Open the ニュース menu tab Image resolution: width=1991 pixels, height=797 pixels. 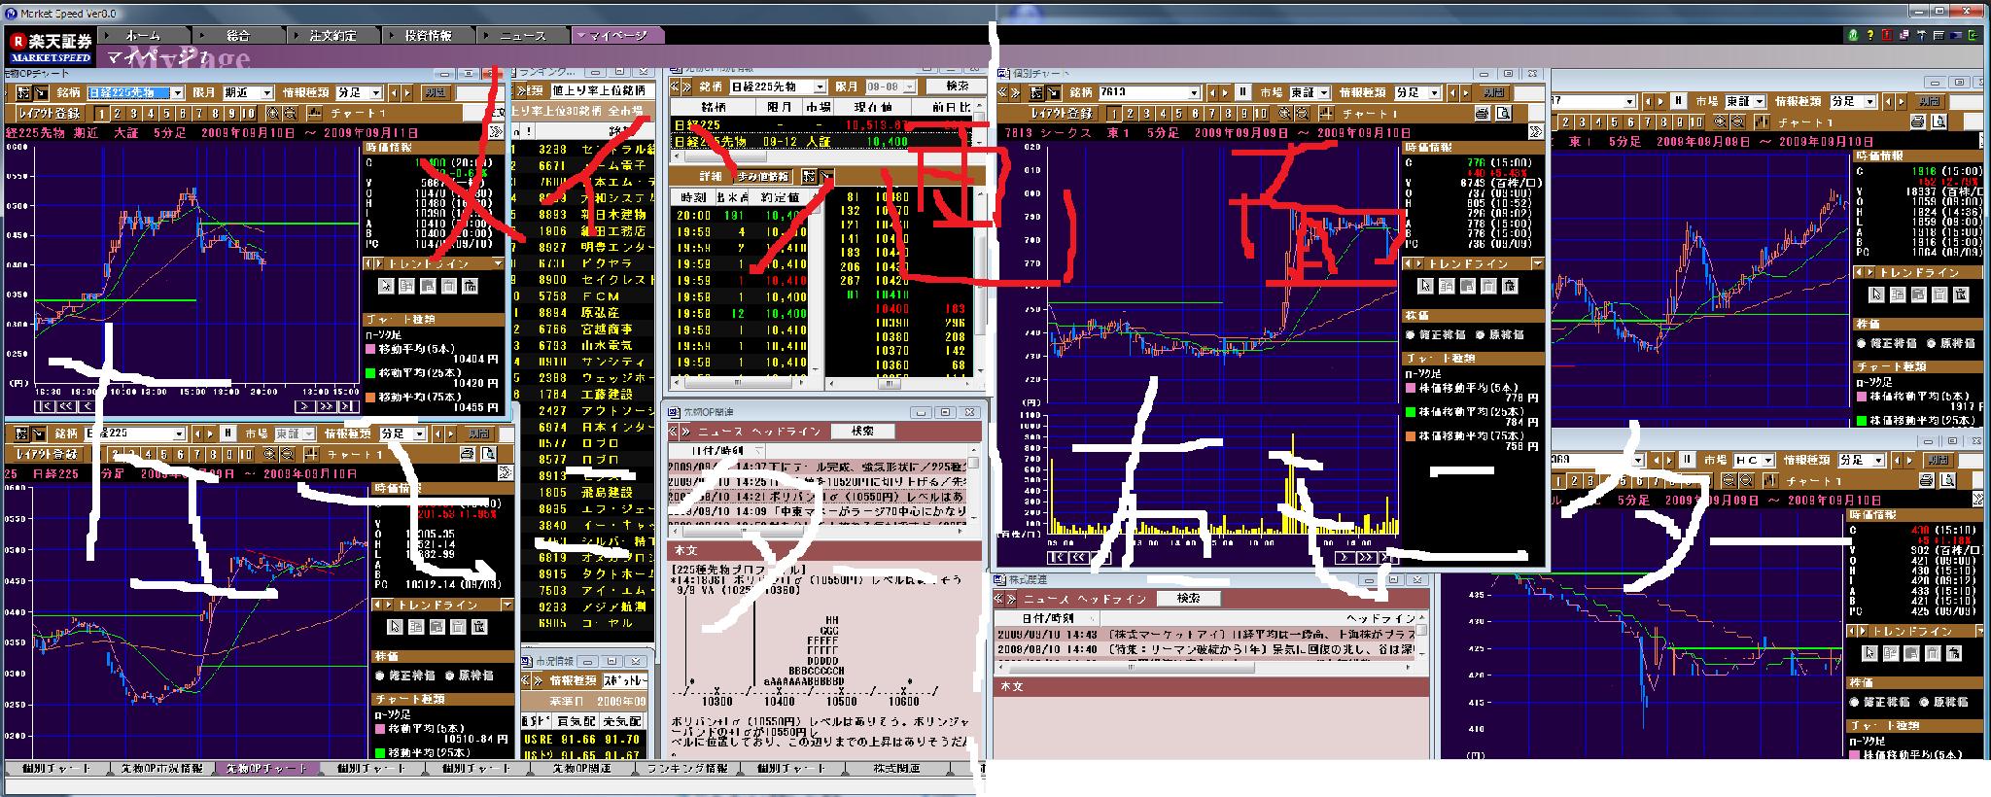pos(523,36)
